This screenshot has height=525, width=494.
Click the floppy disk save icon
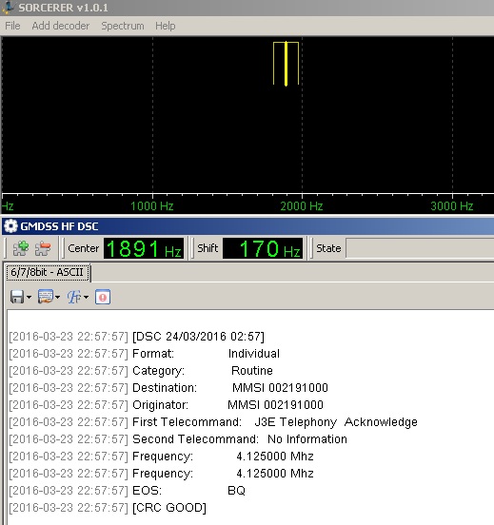(17, 297)
